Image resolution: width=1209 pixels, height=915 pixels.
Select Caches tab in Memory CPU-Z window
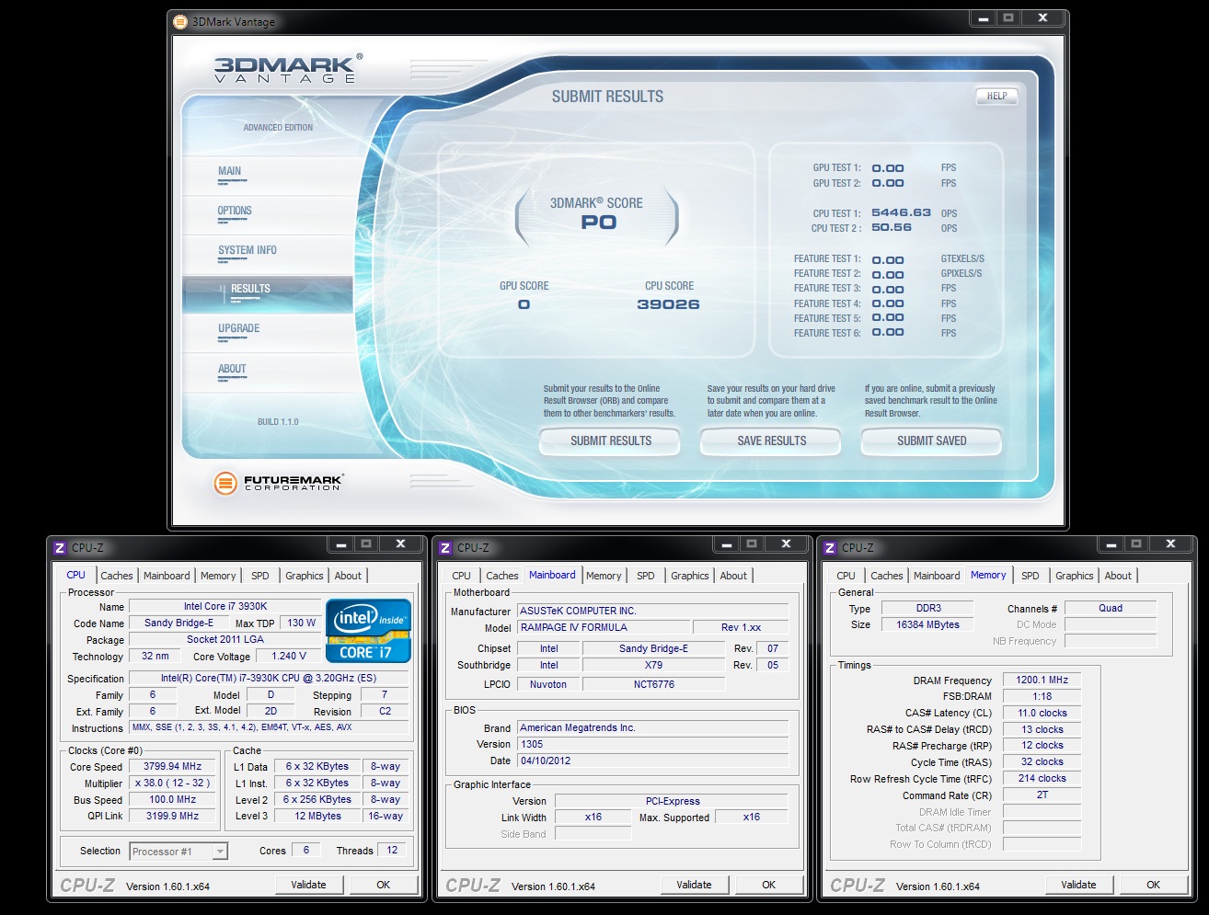coord(887,576)
